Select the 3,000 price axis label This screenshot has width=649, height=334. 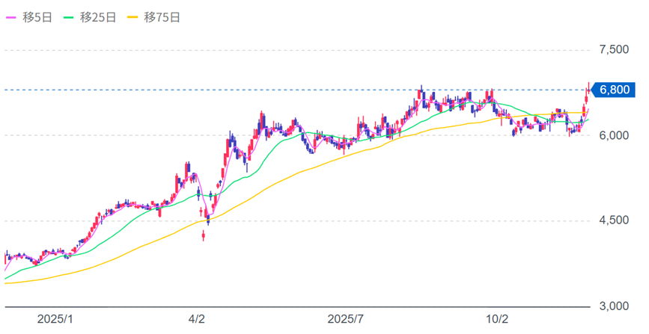point(614,306)
